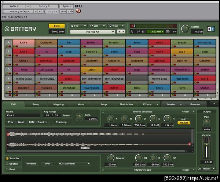Switch to the Modulation tab
Image resolution: width=220 pixels, height=182 pixels.
pyautogui.click(x=126, y=105)
